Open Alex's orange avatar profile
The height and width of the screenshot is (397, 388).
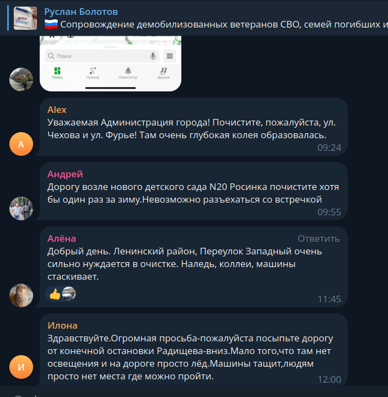tap(21, 144)
